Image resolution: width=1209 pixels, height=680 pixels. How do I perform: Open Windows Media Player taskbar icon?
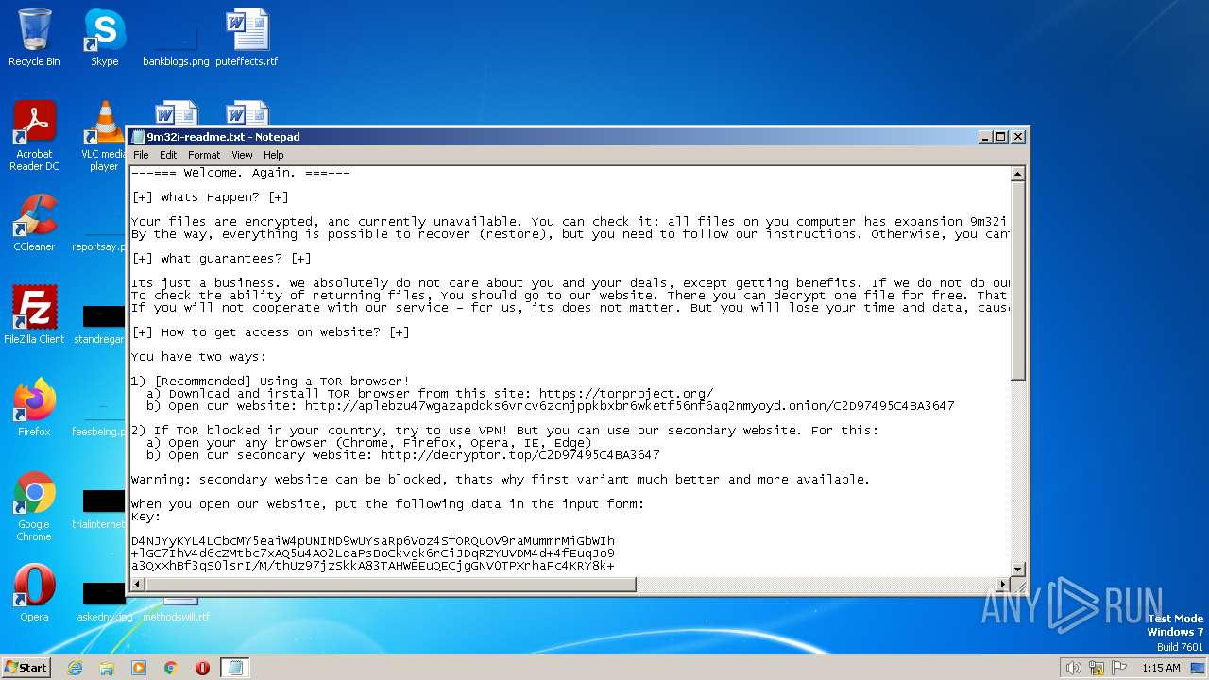pyautogui.click(x=139, y=668)
